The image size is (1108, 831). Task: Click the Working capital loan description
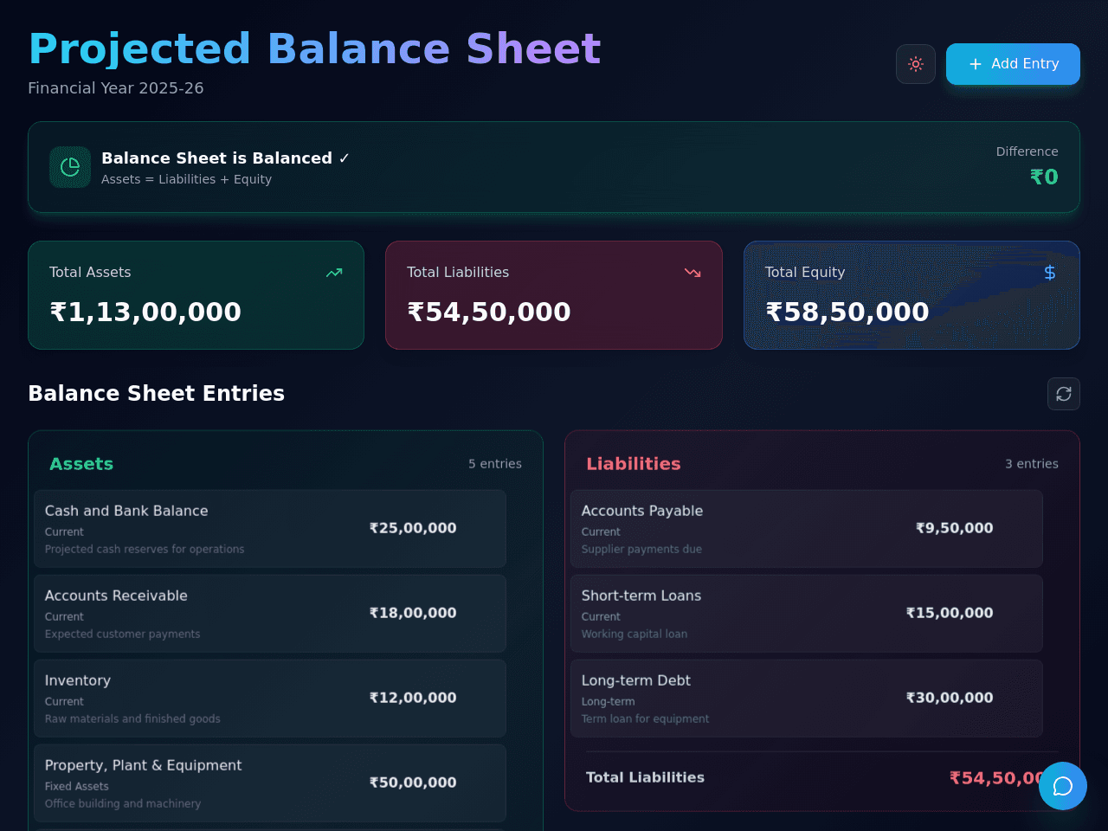(x=635, y=634)
